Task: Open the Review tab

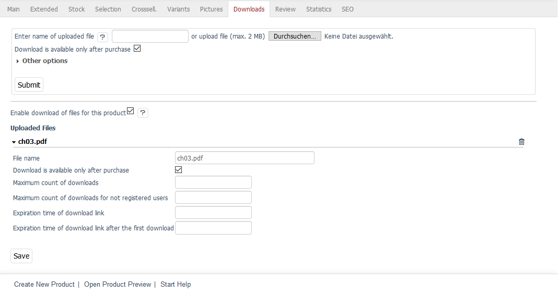Action: coord(285,9)
